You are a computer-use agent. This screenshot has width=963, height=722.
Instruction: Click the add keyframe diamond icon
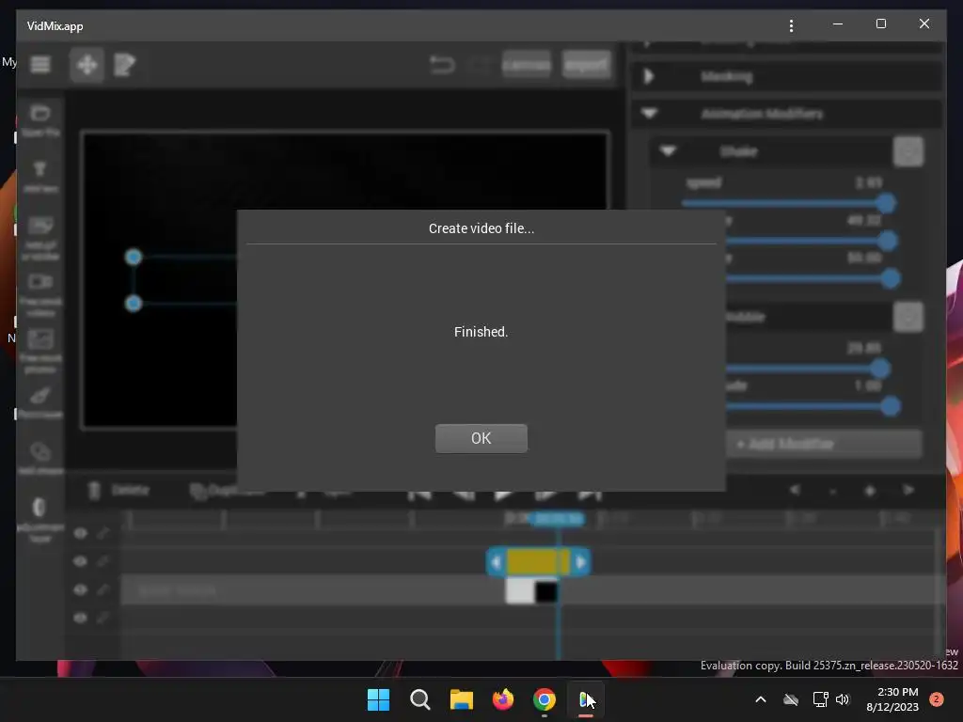click(x=870, y=491)
